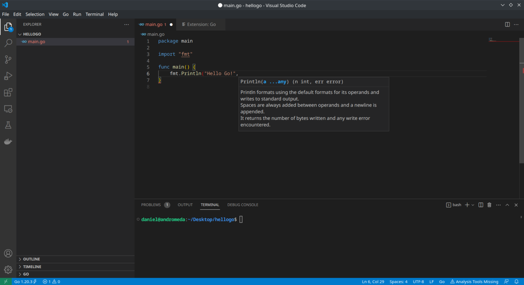Image resolution: width=524 pixels, height=285 pixels.
Task: Select main.go in the Explorer
Action: click(37, 42)
